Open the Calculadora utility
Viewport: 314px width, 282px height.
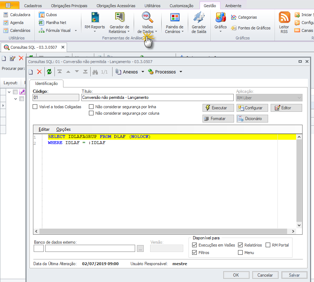pyautogui.click(x=17, y=15)
